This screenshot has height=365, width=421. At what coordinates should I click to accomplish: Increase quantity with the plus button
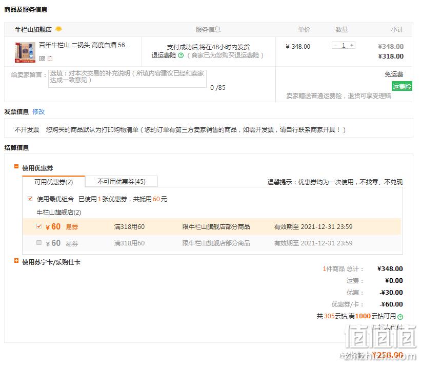(x=352, y=45)
